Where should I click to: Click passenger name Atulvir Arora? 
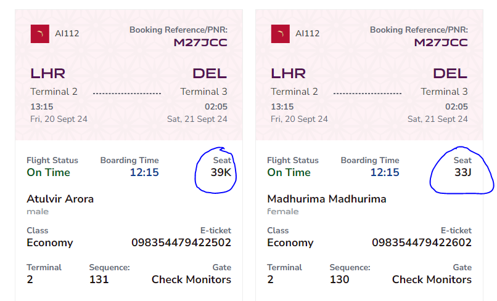60,199
